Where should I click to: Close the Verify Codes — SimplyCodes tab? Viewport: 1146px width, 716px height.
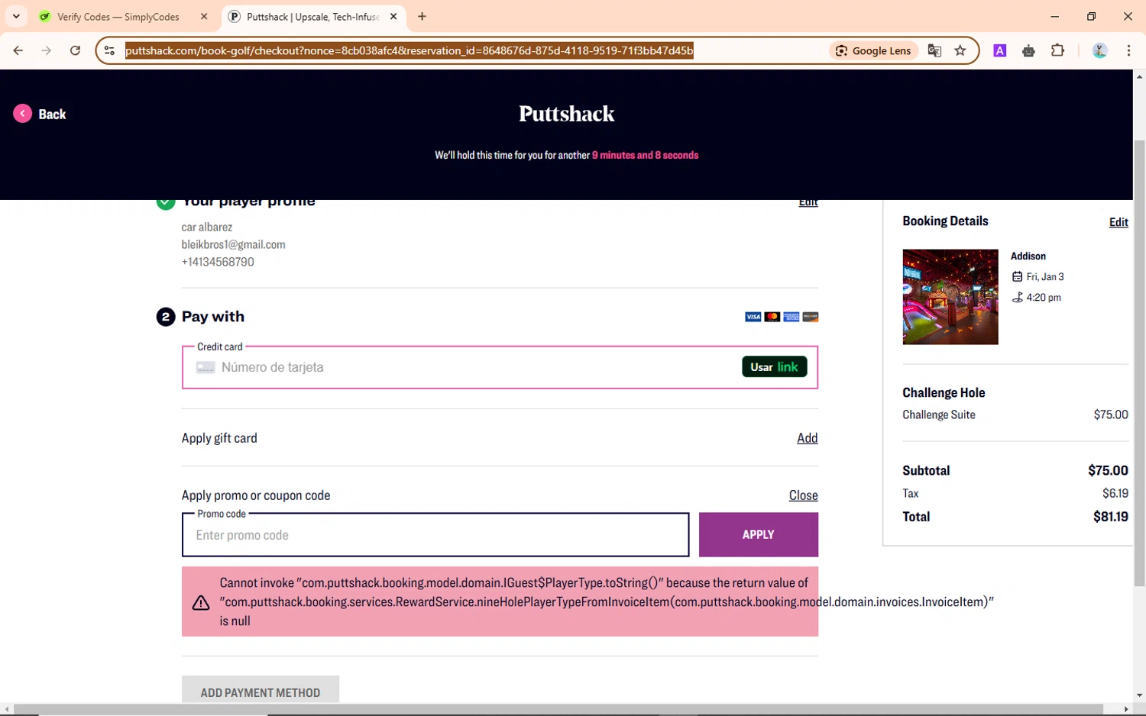(x=204, y=17)
